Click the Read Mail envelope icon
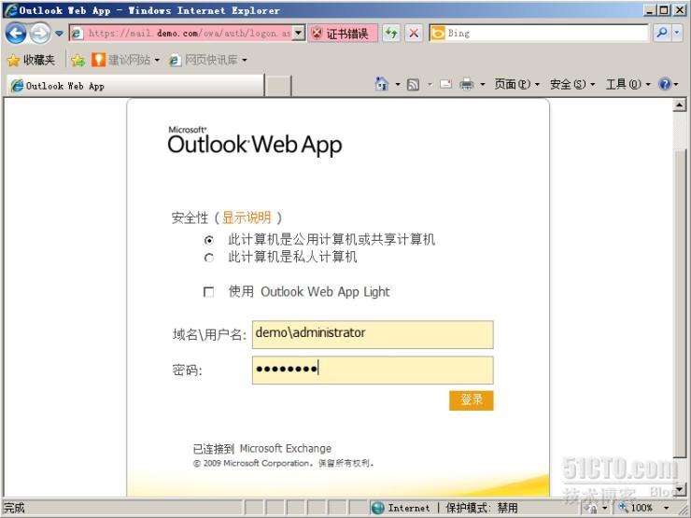Screen dimensions: 691x518 pos(446,84)
